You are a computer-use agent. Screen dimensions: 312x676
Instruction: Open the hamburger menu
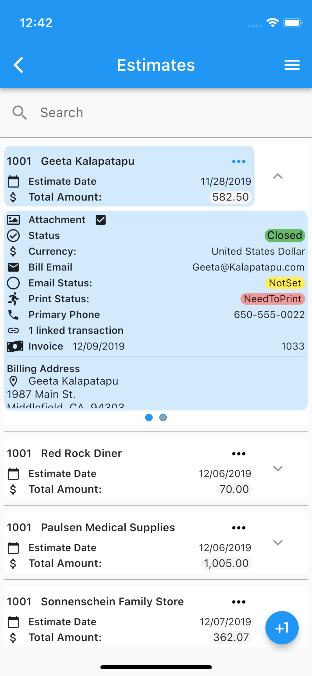tap(292, 65)
